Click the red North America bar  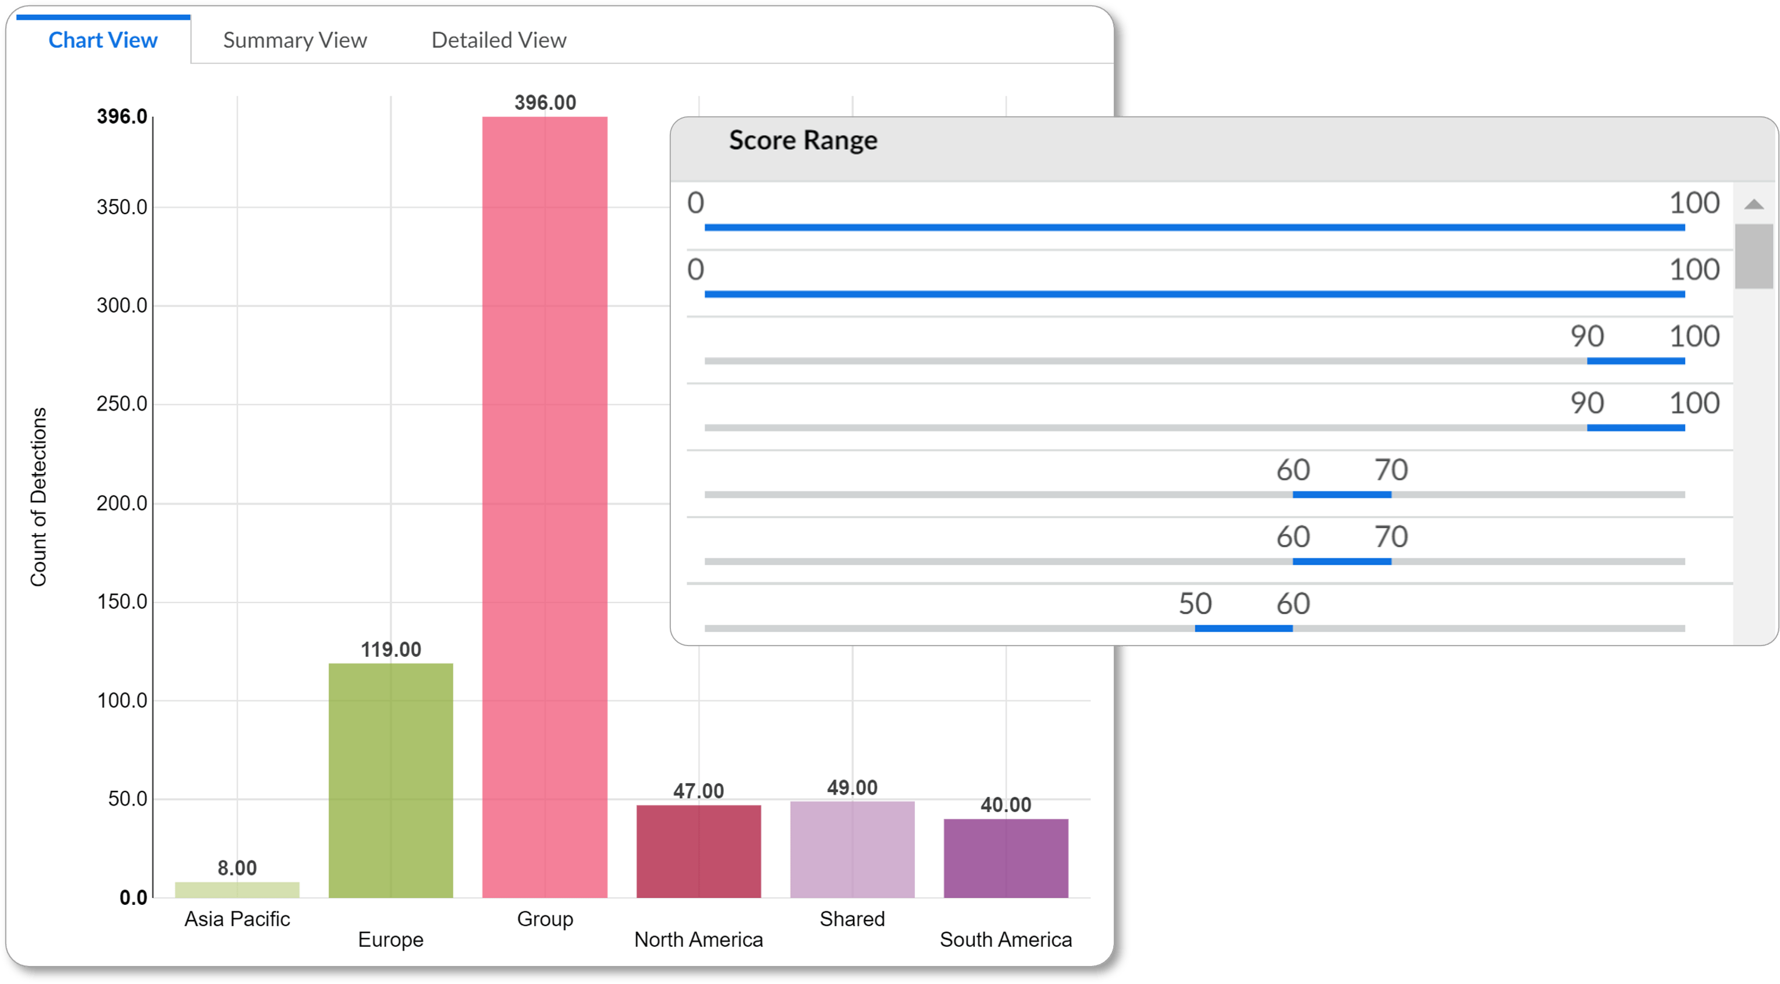[x=699, y=851]
